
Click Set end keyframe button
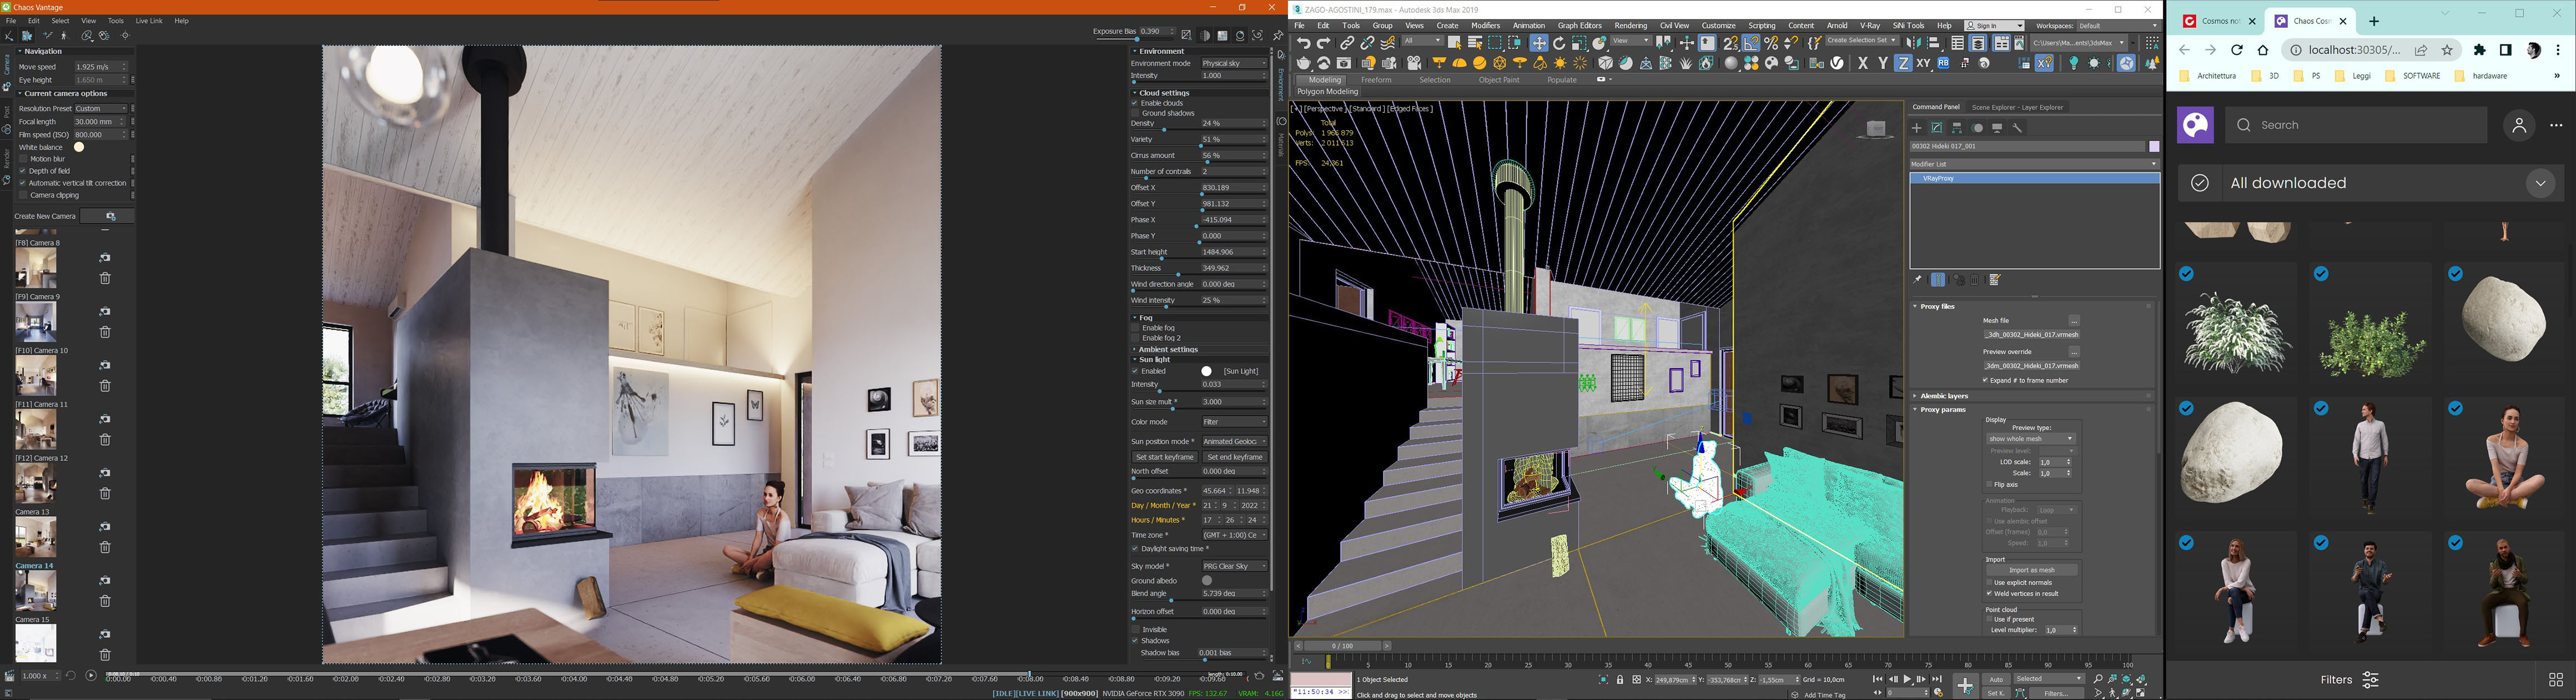[1234, 457]
